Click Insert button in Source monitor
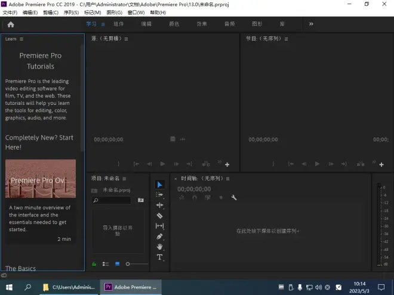Screen dimensions: 394x295 206,164
